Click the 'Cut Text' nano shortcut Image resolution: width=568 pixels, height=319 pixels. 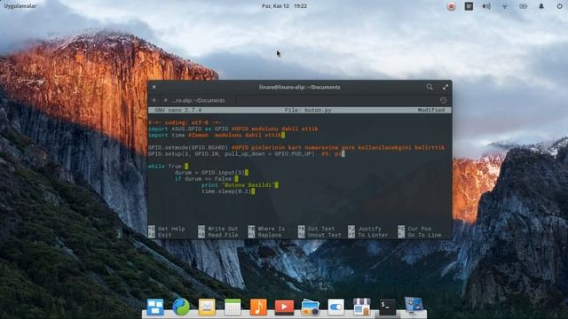pyautogui.click(x=321, y=229)
